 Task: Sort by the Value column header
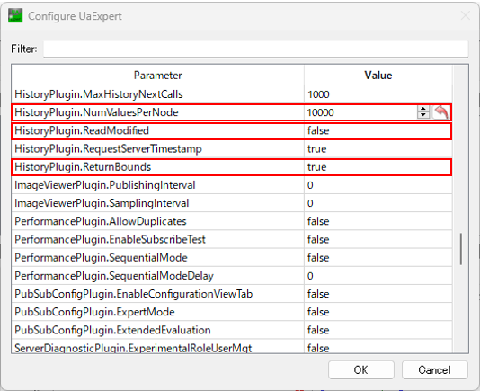(378, 76)
